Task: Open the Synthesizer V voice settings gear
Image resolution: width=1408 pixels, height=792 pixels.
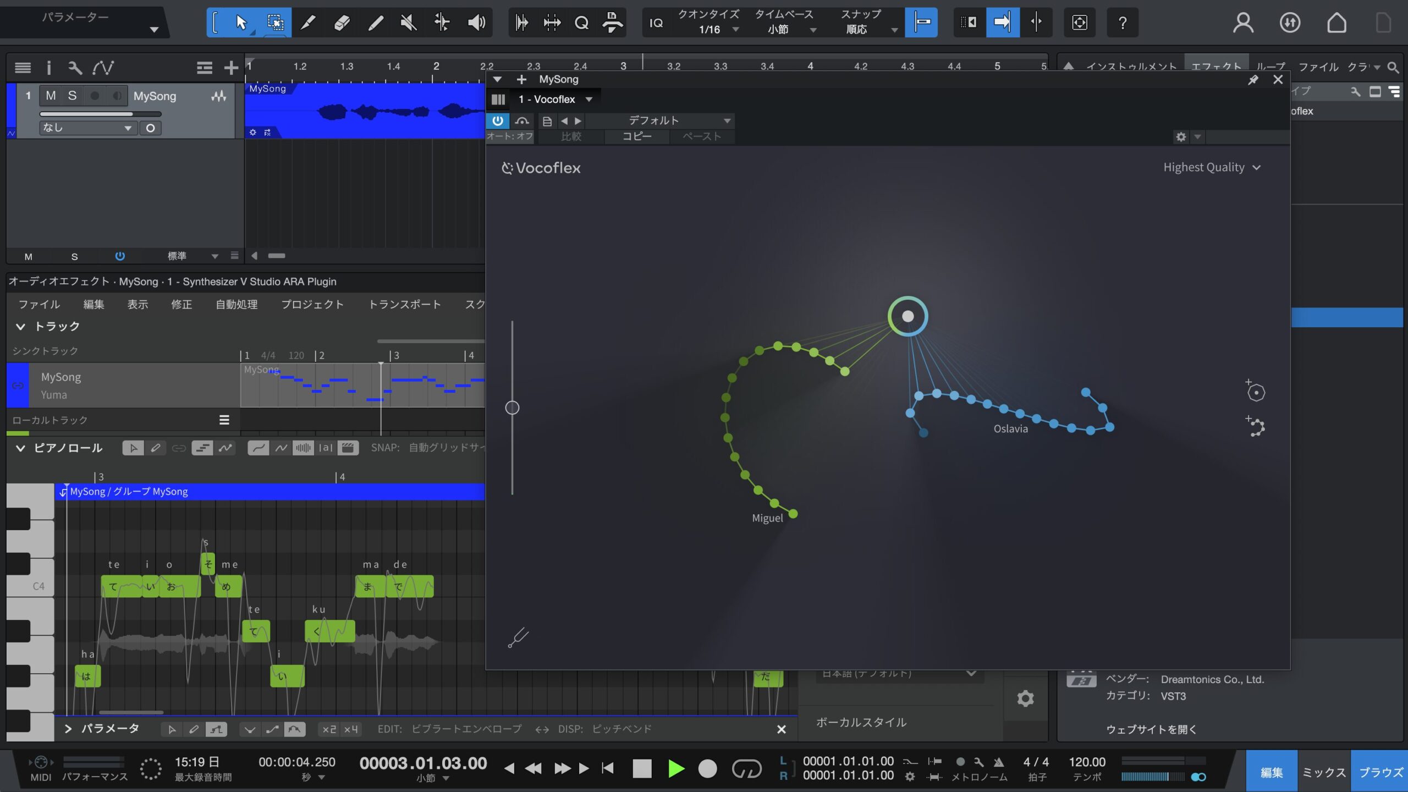Action: 1025,698
